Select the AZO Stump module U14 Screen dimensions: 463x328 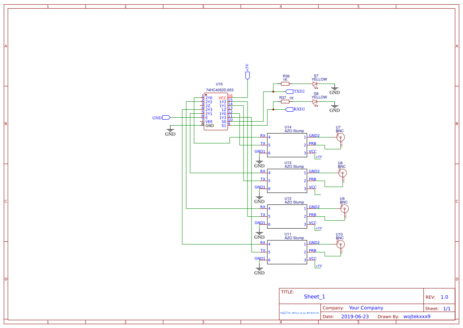[287, 144]
